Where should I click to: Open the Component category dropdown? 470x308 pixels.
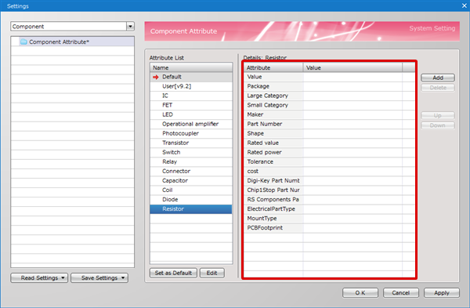click(x=130, y=27)
